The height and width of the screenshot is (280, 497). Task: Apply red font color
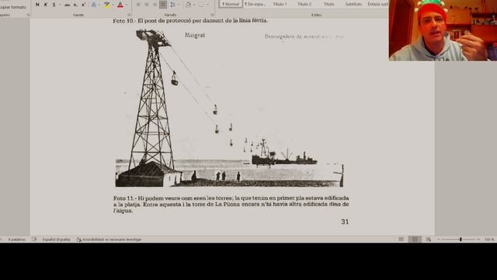tap(120, 5)
